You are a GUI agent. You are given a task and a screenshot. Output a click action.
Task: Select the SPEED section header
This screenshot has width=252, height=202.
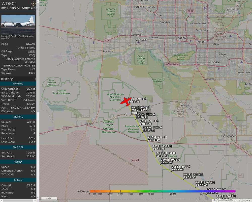click(18, 180)
